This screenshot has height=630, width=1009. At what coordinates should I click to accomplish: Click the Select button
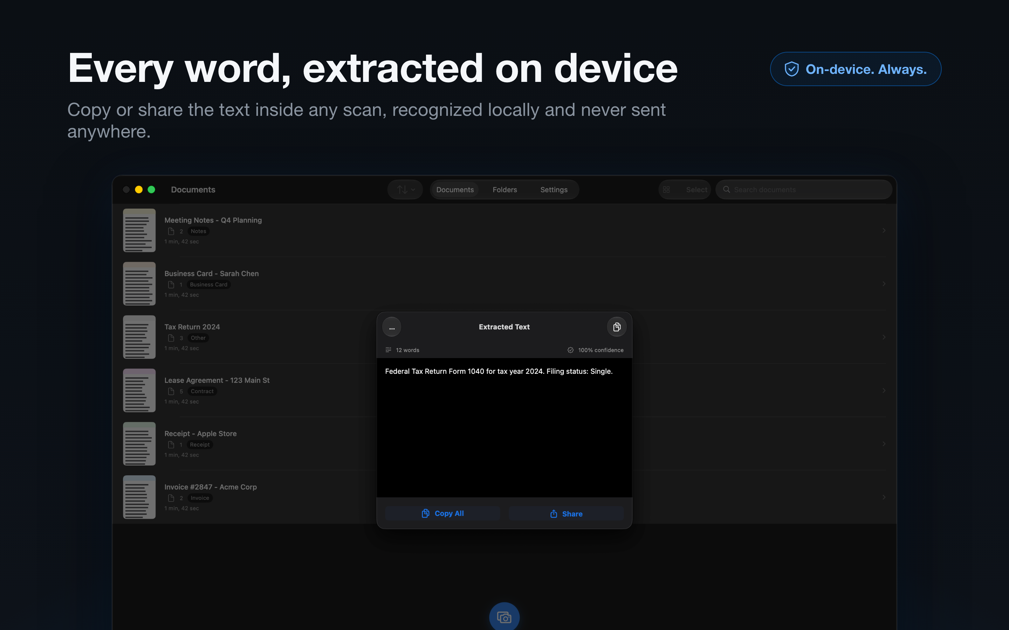point(696,190)
